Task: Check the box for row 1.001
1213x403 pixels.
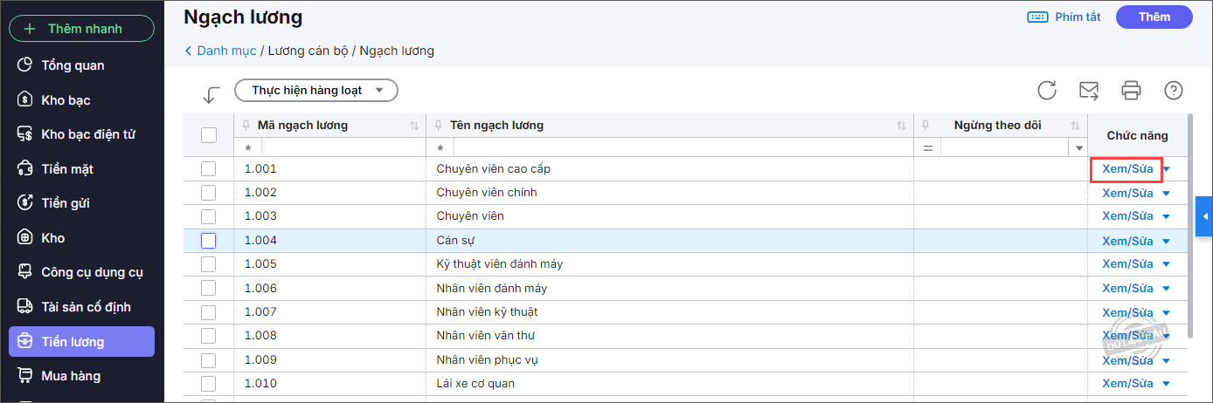Action: coord(209,169)
